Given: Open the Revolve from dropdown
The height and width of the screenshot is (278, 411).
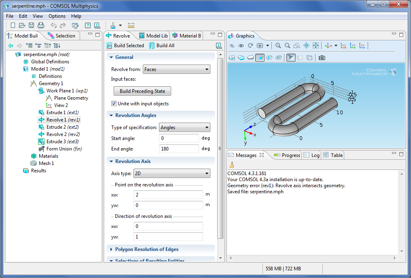Looking at the screenshot, I should (x=176, y=69).
